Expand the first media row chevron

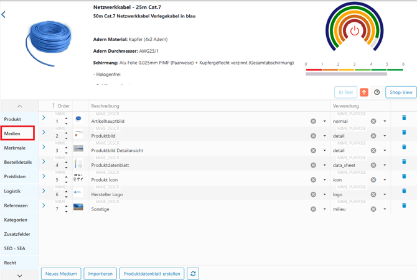coord(44,117)
